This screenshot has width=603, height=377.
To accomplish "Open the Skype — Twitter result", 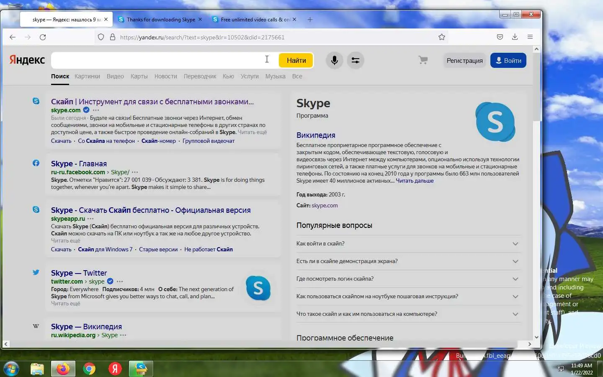I will [79, 273].
